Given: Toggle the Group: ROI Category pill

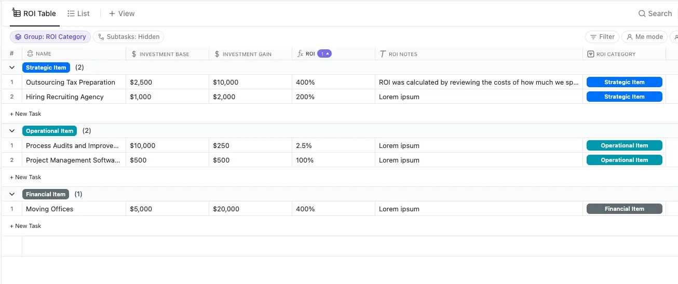Looking at the screenshot, I should pos(50,37).
